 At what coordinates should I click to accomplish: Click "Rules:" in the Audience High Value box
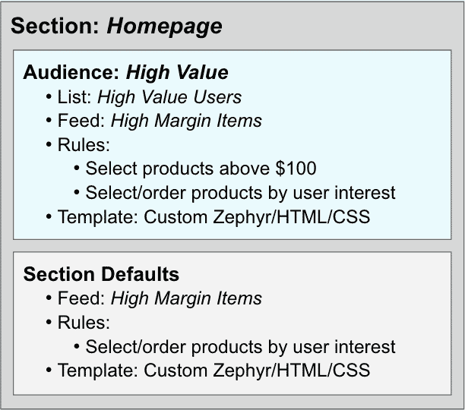(x=84, y=144)
